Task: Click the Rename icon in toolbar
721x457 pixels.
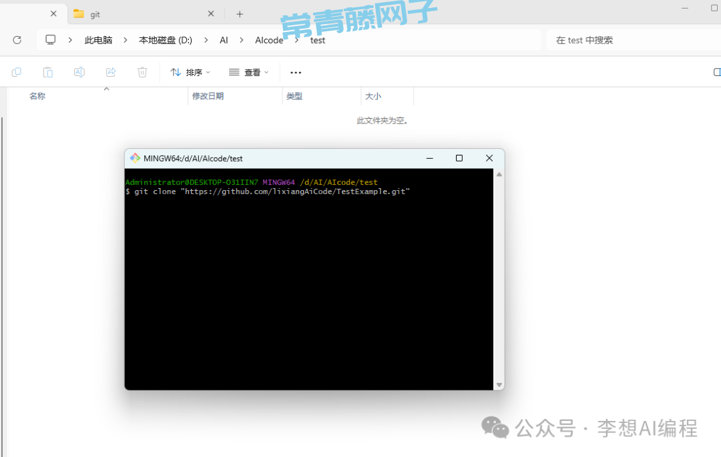Action: coord(79,72)
